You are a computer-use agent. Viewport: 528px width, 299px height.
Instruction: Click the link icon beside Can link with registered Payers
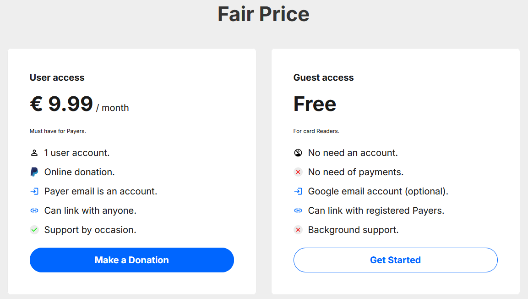(298, 210)
